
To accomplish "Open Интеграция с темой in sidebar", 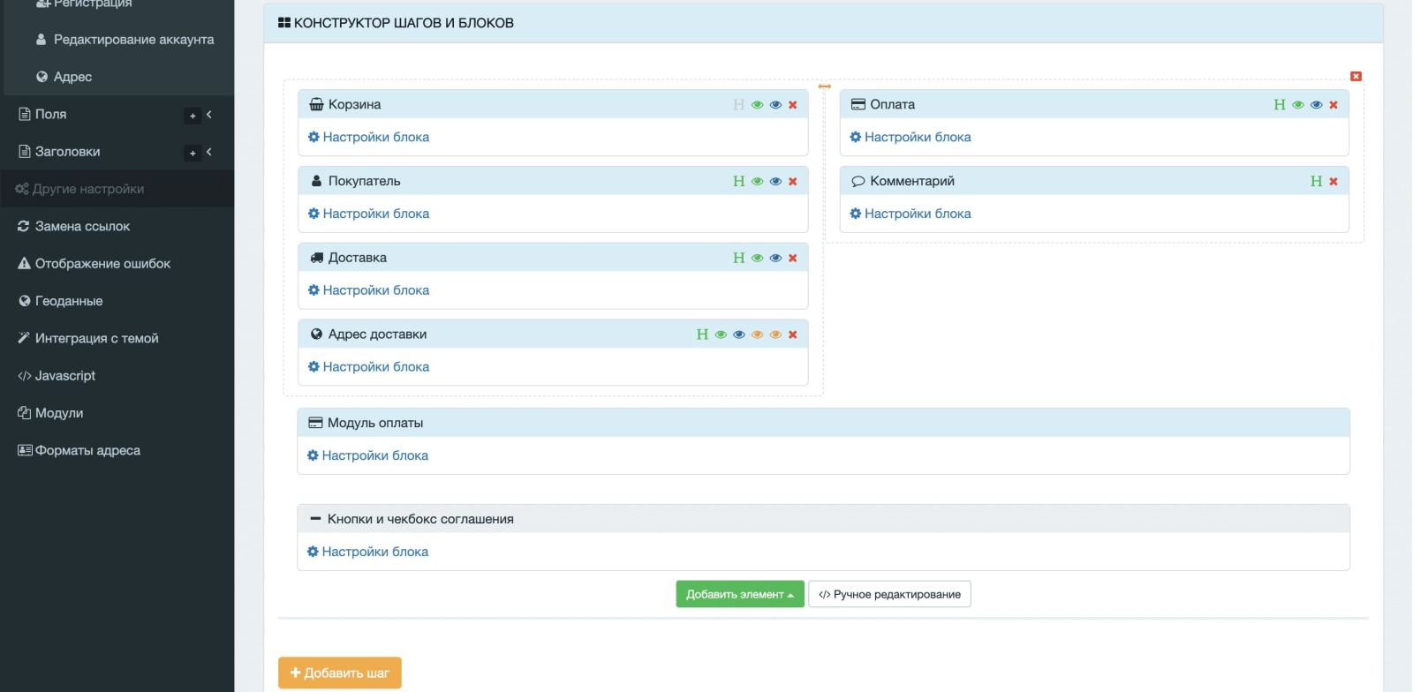I will tap(88, 338).
